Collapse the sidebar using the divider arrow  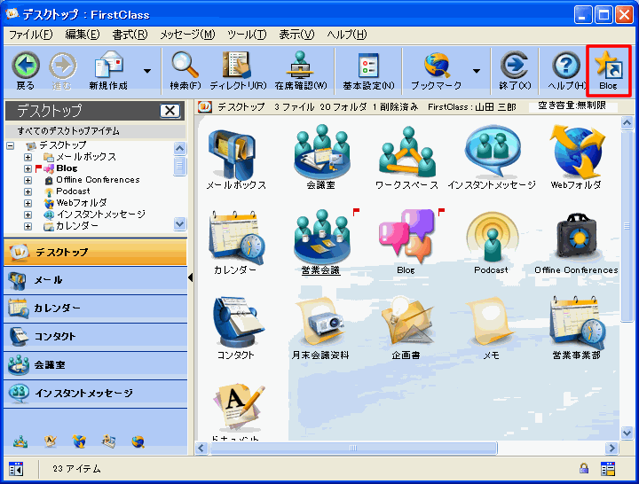(191, 278)
